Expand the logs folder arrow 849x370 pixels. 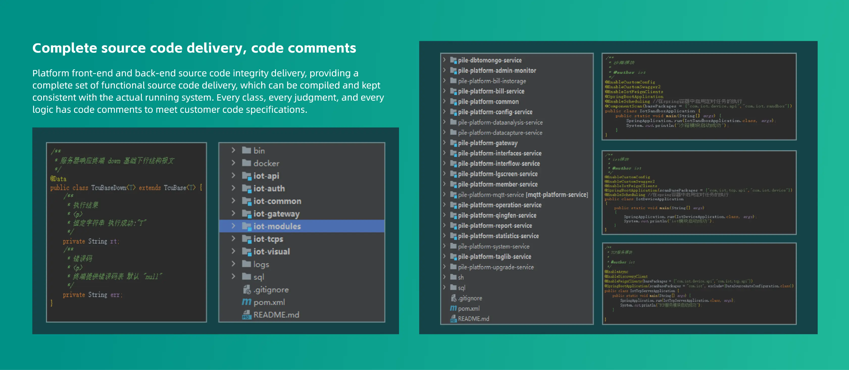[233, 264]
